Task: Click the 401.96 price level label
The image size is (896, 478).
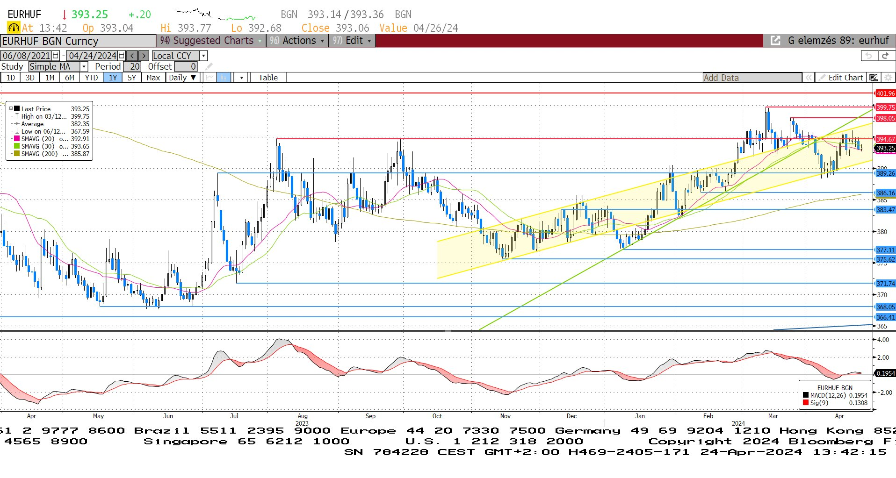Action: tap(885, 93)
